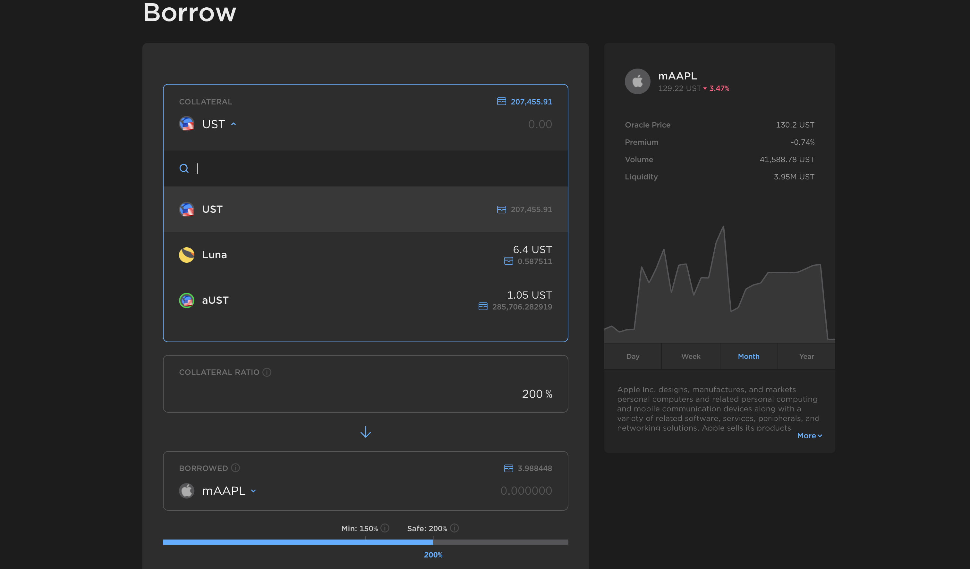Image resolution: width=970 pixels, height=569 pixels.
Task: Click the info icon beside Borrowed label
Action: point(235,468)
